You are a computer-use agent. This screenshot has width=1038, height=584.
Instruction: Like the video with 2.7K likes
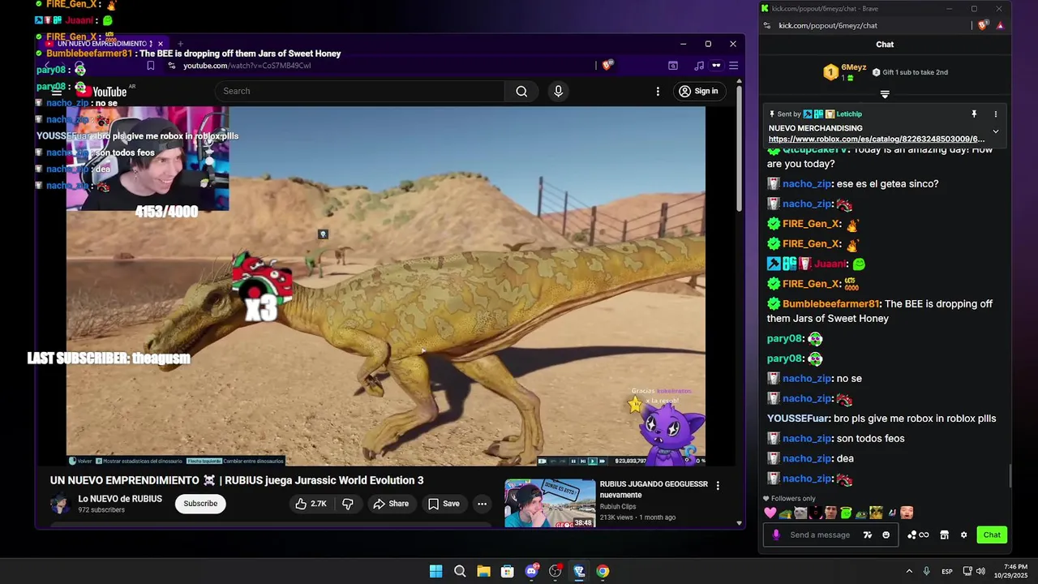click(x=311, y=504)
